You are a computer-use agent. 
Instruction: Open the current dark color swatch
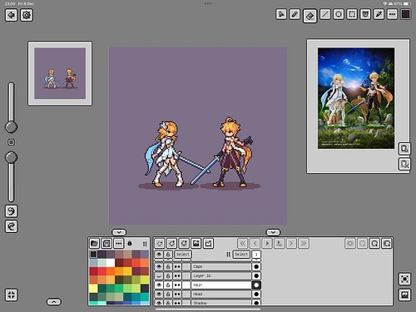405,14
